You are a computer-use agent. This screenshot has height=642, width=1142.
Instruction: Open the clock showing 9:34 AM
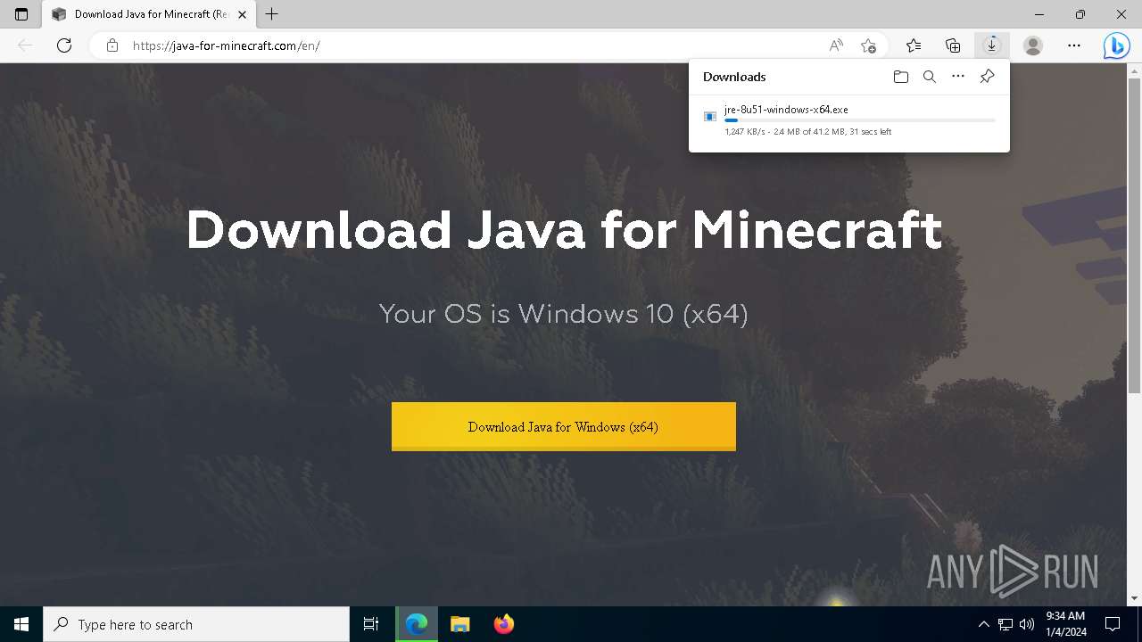1065,624
